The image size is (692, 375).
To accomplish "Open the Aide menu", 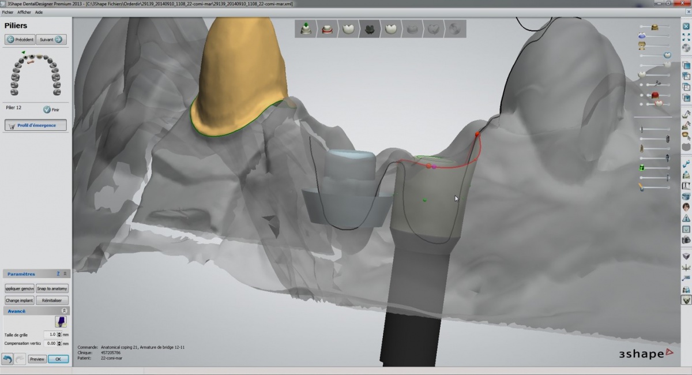I will 39,12.
